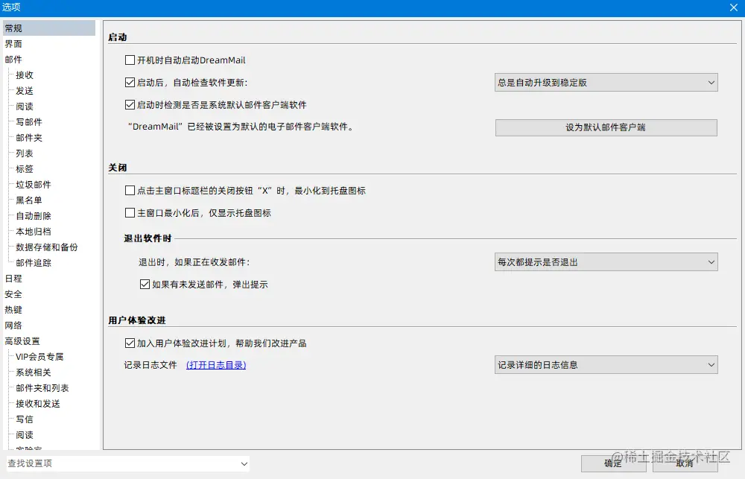This screenshot has height=479, width=745.
Task: Open 发送 settings page
Action: click(25, 91)
